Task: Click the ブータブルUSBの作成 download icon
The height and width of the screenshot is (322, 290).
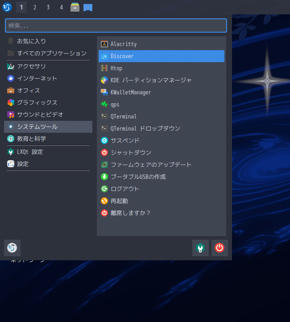Action: 104,177
